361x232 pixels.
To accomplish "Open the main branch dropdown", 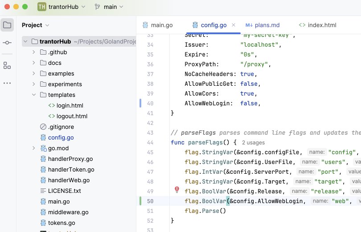I will 121,7.
